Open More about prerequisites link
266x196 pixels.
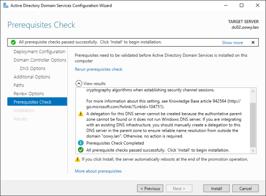pyautogui.click(x=98, y=171)
